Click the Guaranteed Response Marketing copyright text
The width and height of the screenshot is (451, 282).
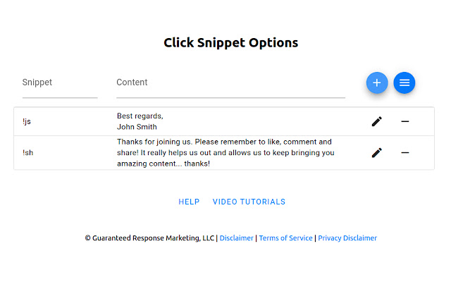click(x=149, y=238)
